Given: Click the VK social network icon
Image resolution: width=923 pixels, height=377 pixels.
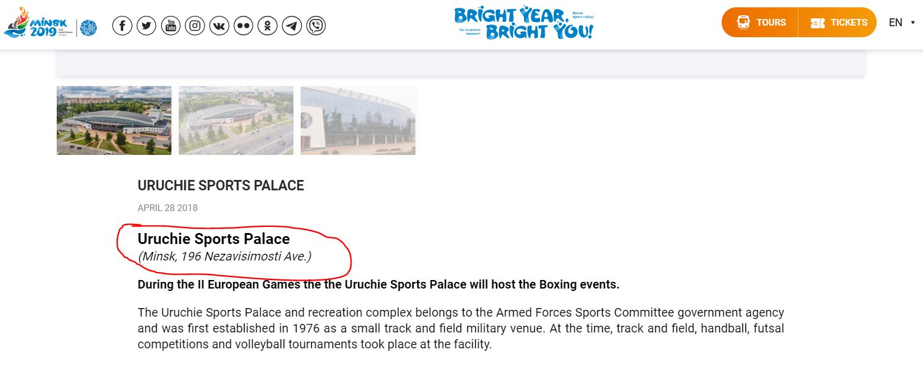Looking at the screenshot, I should (219, 26).
